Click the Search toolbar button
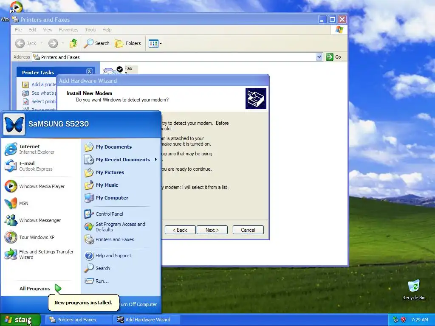 pos(96,43)
